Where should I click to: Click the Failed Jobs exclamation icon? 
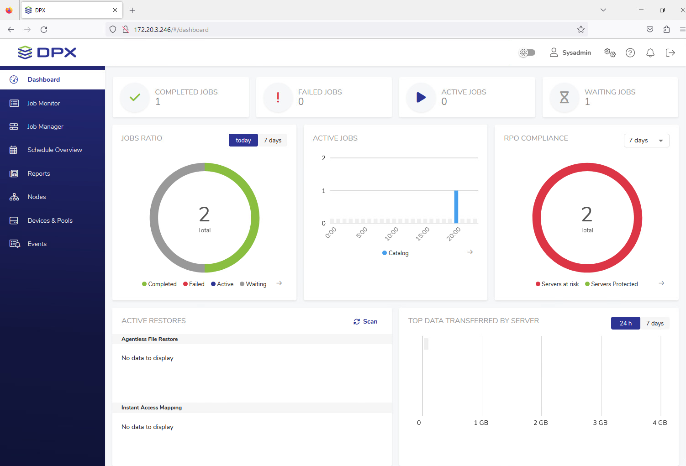278,97
